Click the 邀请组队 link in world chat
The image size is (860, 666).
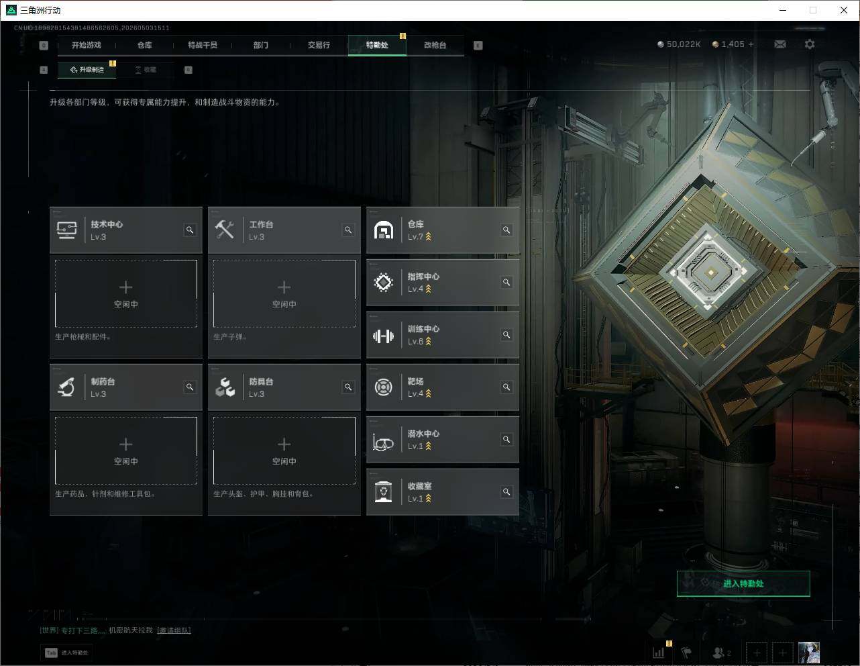[x=174, y=630]
